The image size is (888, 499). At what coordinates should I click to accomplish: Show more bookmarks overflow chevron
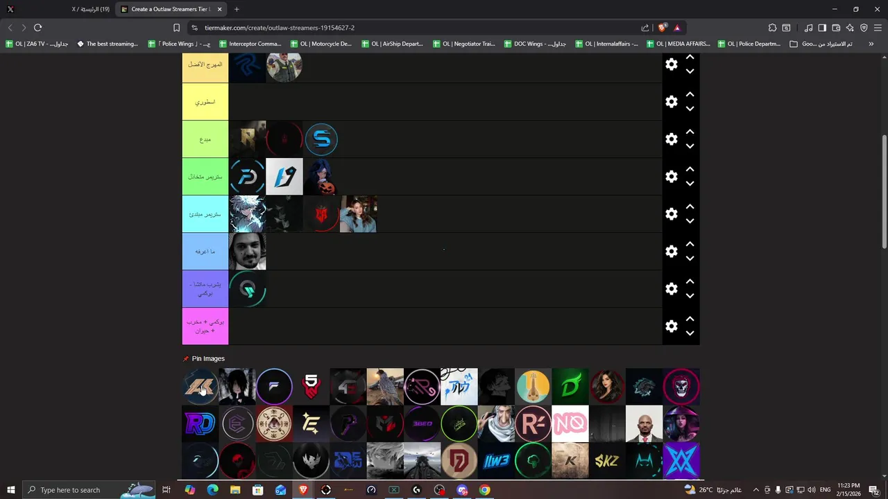tap(871, 44)
